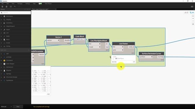
Task: Click the Undo arrow icon
Action: click(15, 6)
